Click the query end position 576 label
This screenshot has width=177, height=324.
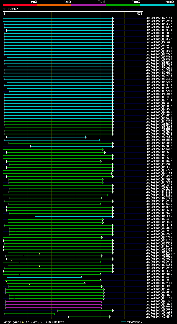click(x=140, y=14)
